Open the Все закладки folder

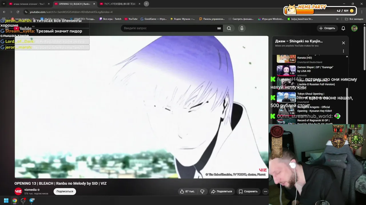(x=354, y=19)
